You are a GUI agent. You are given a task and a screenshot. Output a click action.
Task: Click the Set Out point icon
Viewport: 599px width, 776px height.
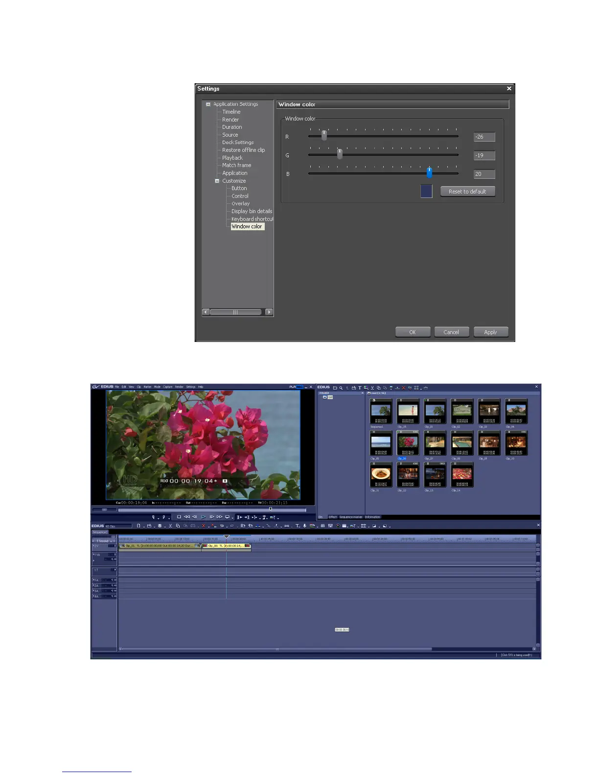(163, 517)
